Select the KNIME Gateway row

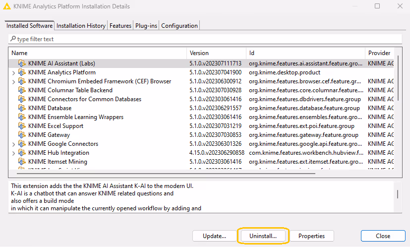pos(201,134)
